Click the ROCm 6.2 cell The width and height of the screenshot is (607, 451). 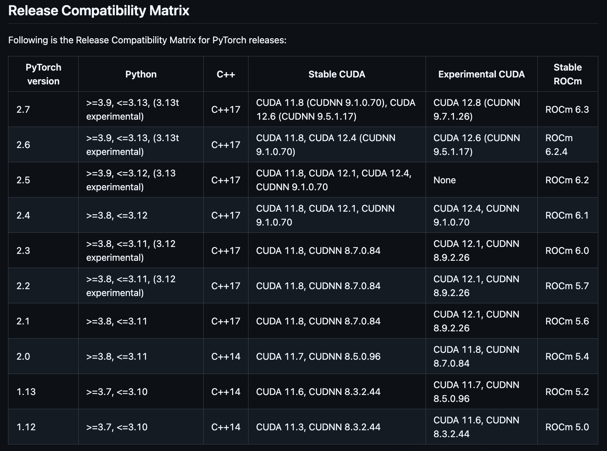point(568,180)
